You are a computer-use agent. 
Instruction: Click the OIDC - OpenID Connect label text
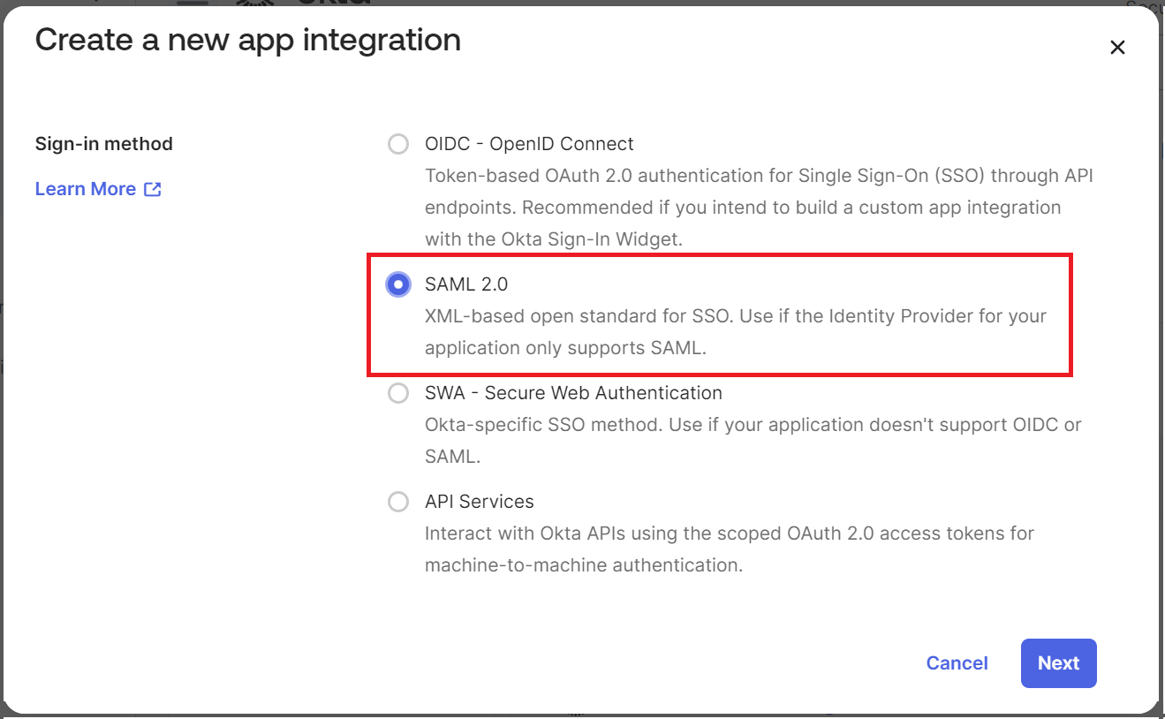point(529,144)
